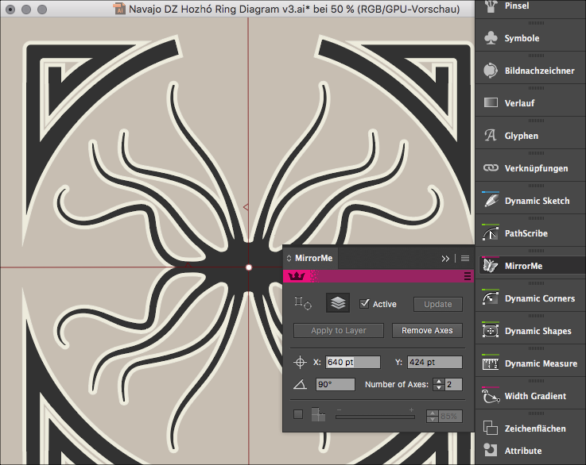Click the axis origin crosshair icon
The width and height of the screenshot is (586, 465).
pos(300,362)
